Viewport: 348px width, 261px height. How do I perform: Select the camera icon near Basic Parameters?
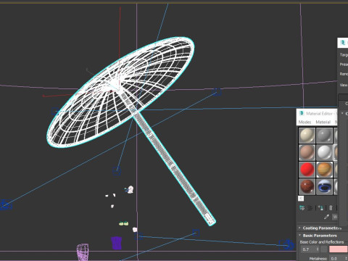(x=287, y=245)
